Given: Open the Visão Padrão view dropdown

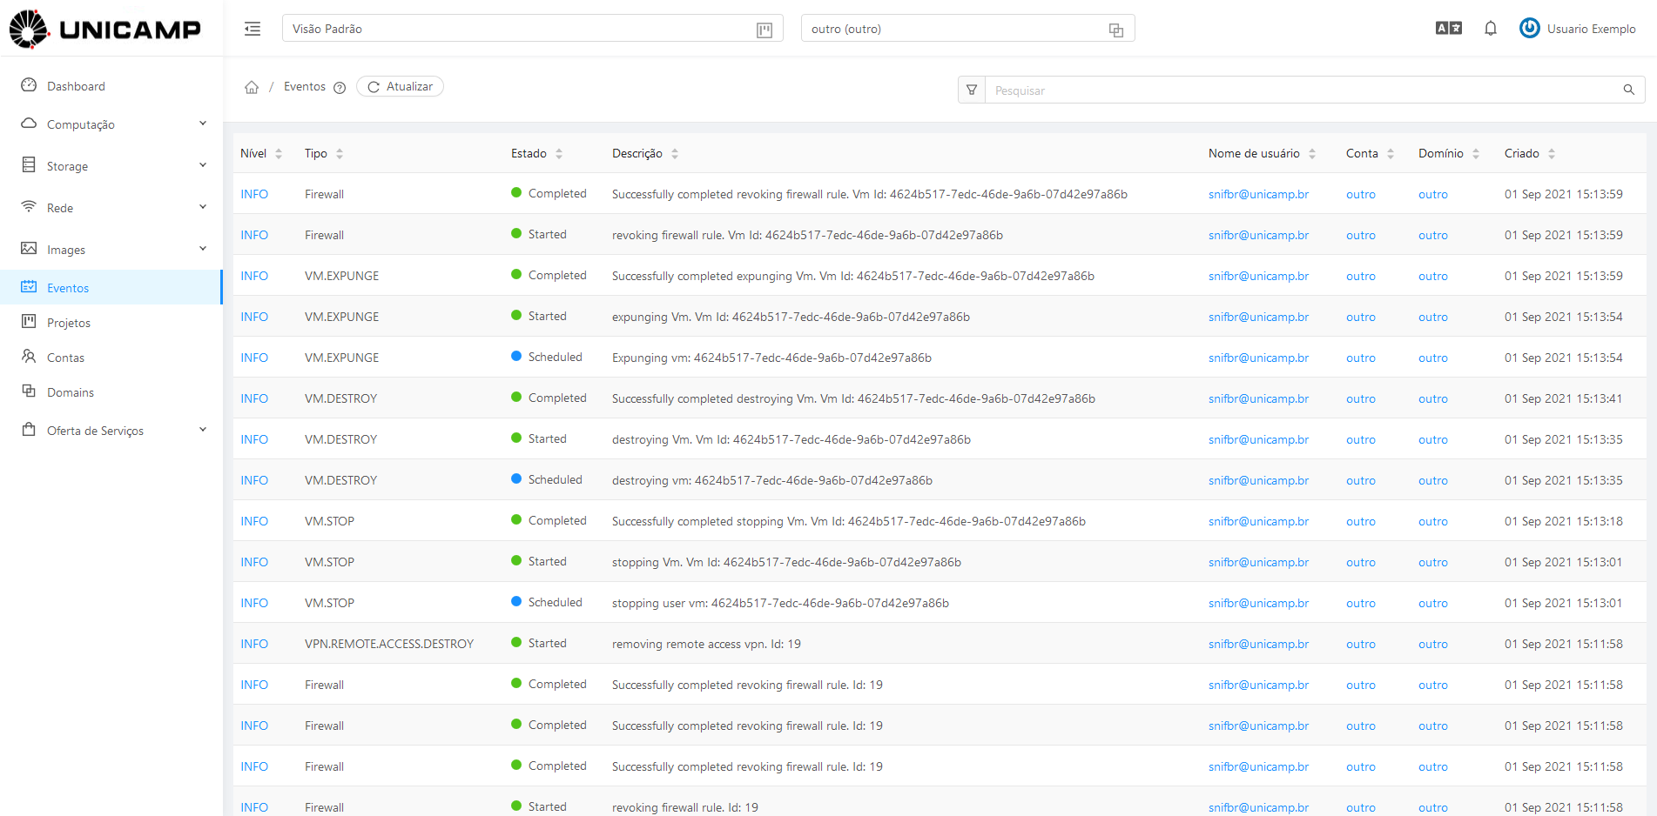Looking at the screenshot, I should tap(532, 29).
